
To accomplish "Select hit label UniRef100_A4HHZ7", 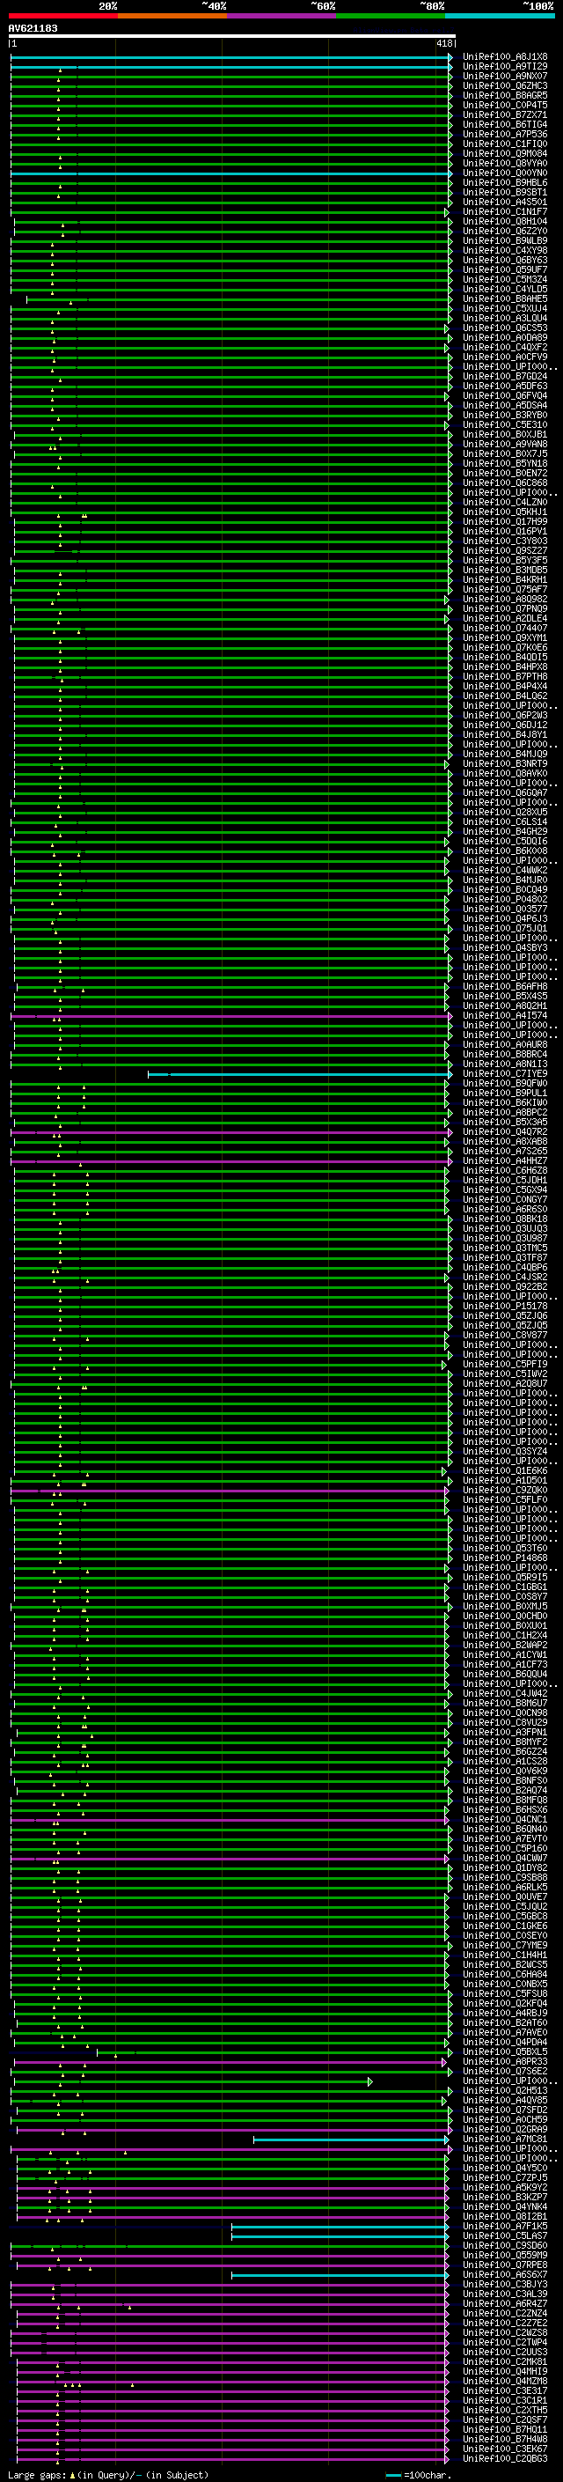I will pyautogui.click(x=504, y=1160).
